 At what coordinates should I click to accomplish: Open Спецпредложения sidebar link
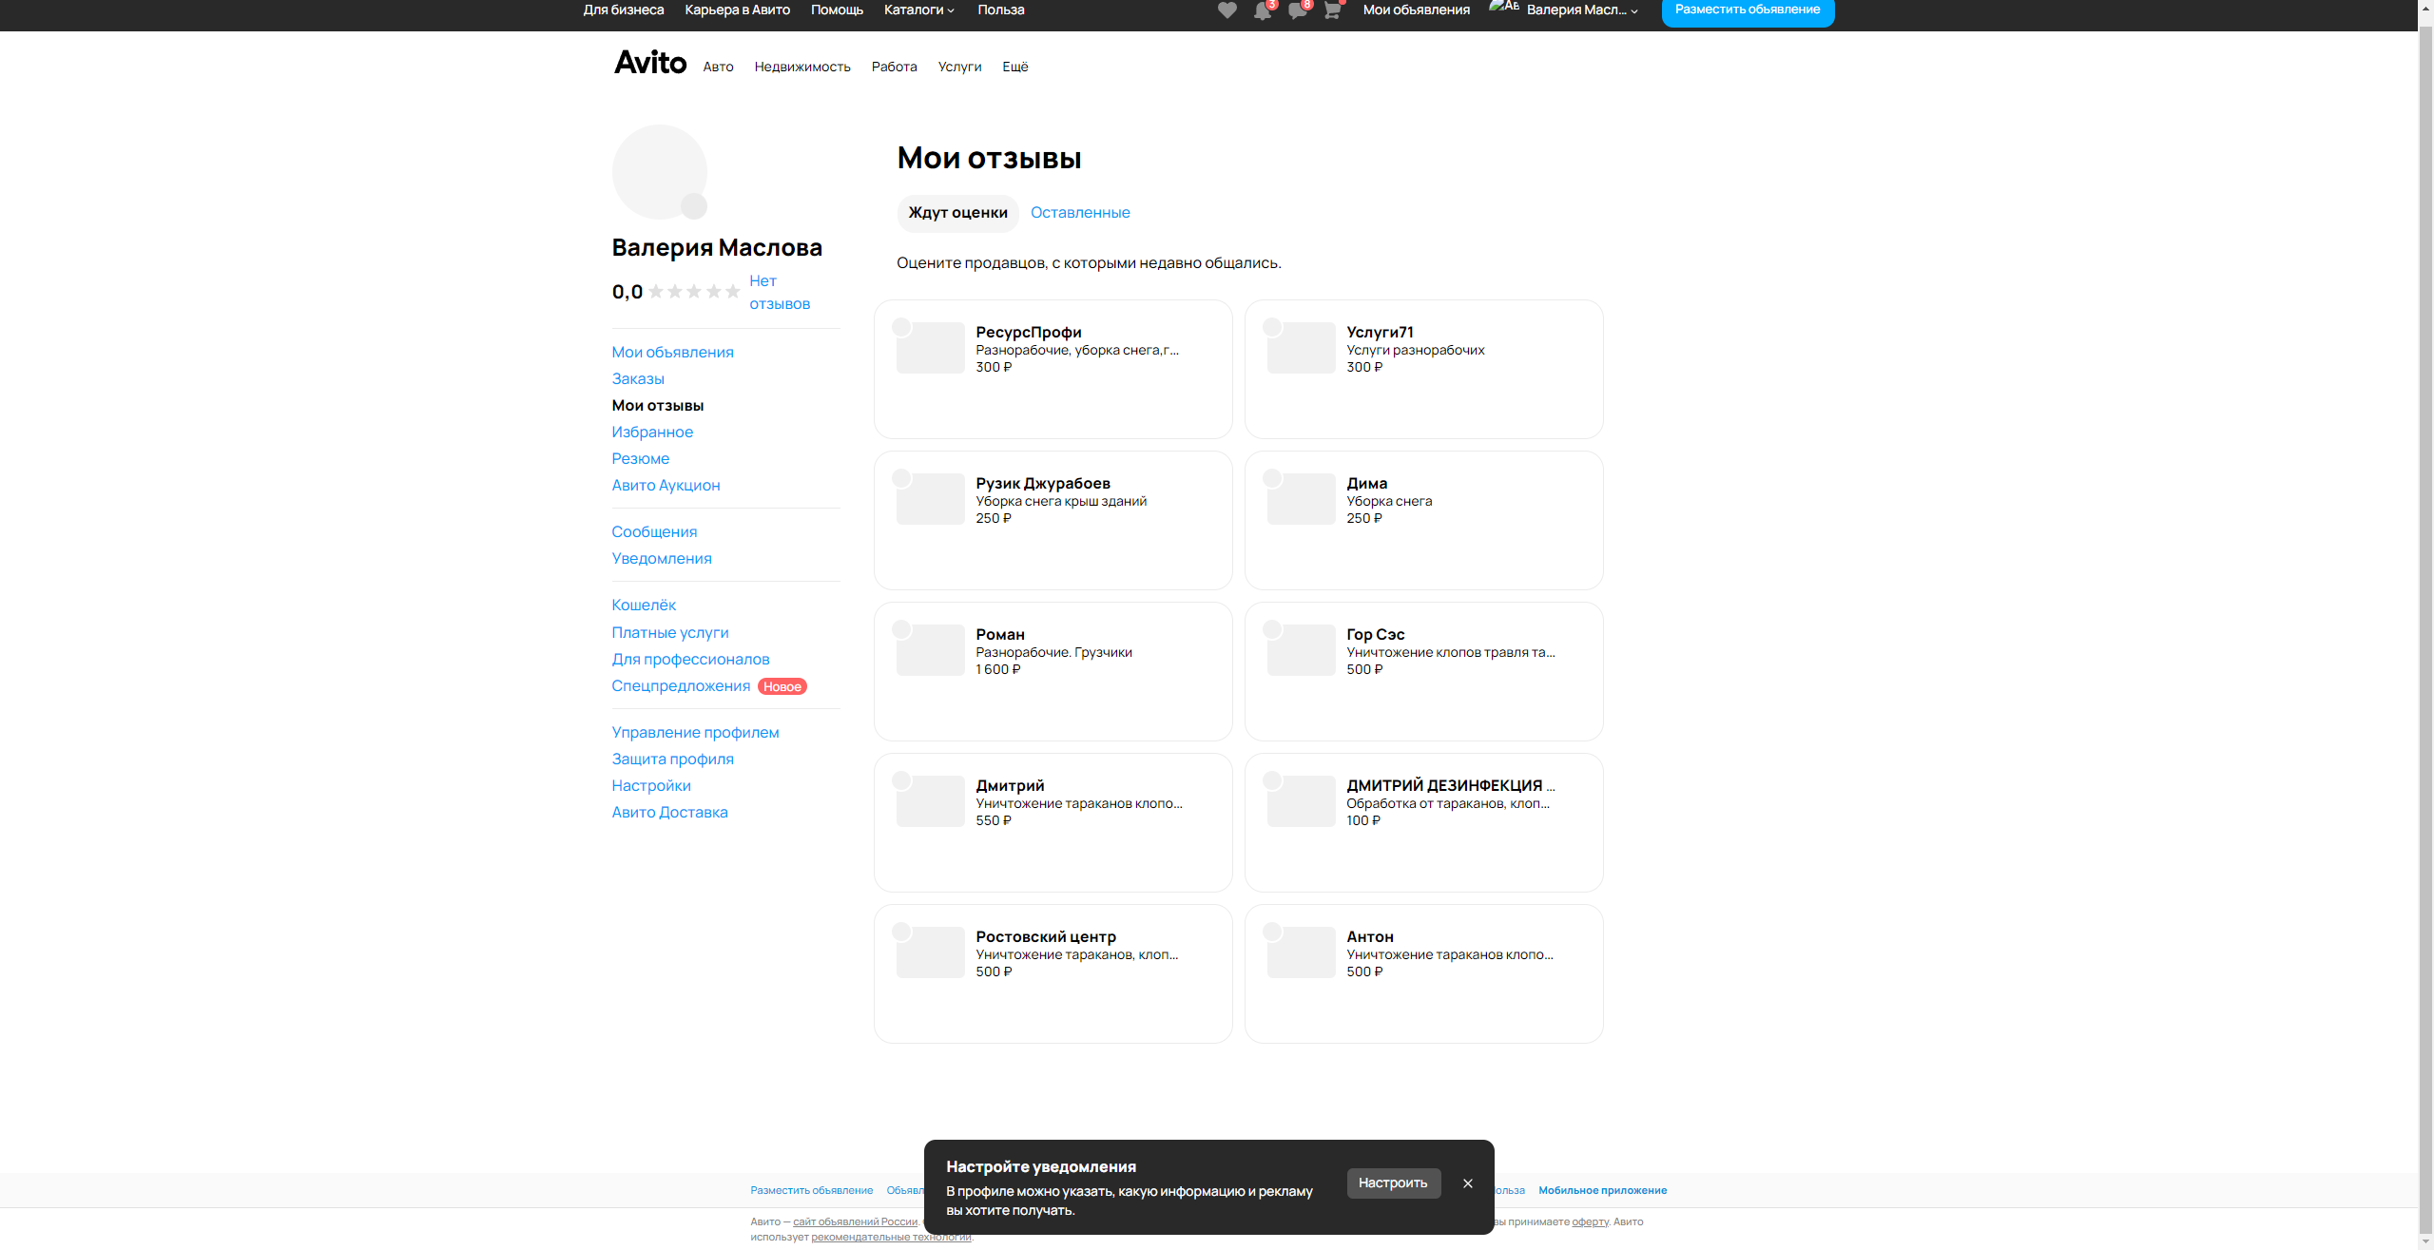click(681, 685)
